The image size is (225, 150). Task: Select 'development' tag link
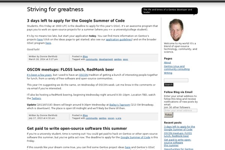[x=106, y=59]
